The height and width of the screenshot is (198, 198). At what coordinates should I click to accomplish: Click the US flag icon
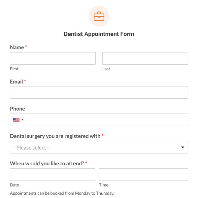tap(16, 120)
